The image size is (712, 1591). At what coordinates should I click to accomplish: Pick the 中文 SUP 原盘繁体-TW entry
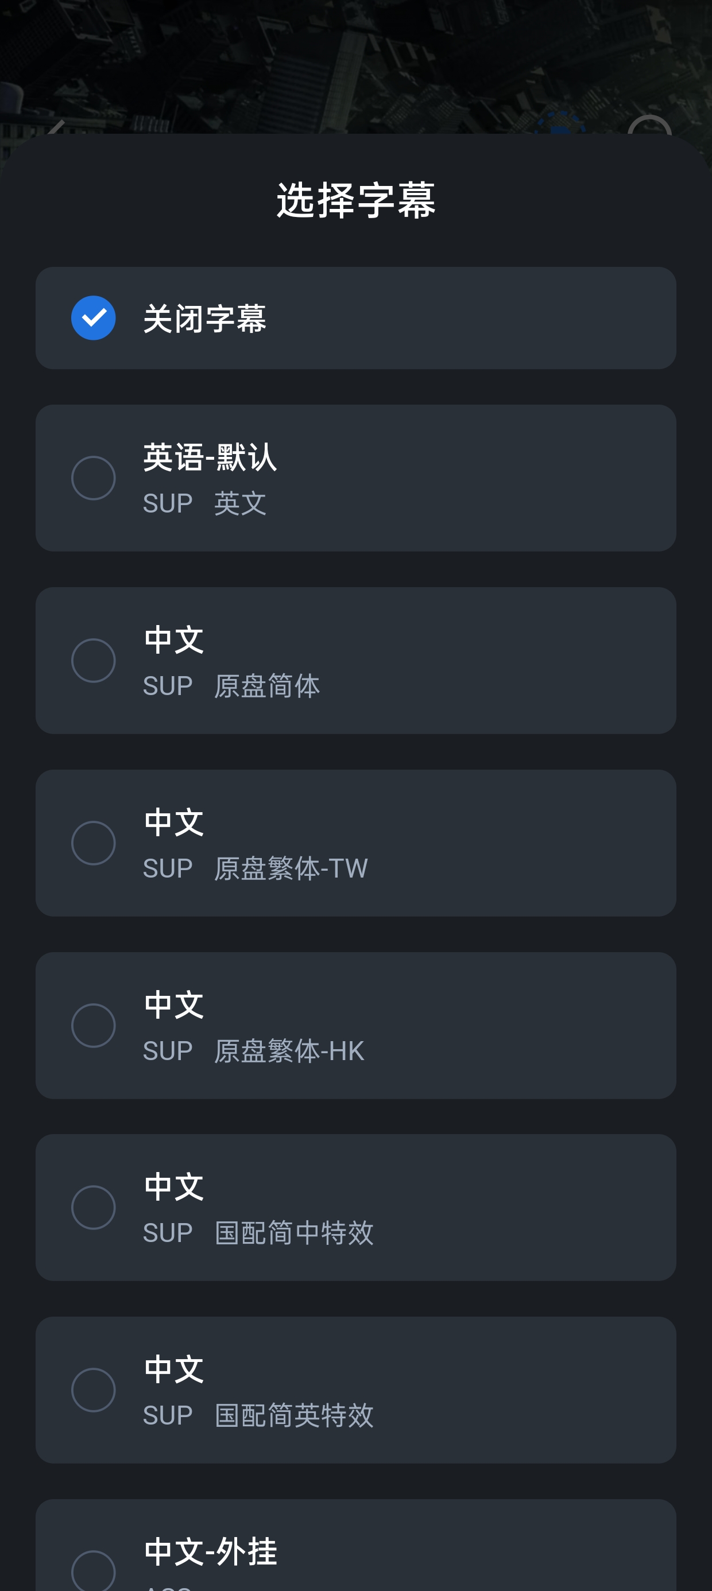pyautogui.click(x=356, y=843)
